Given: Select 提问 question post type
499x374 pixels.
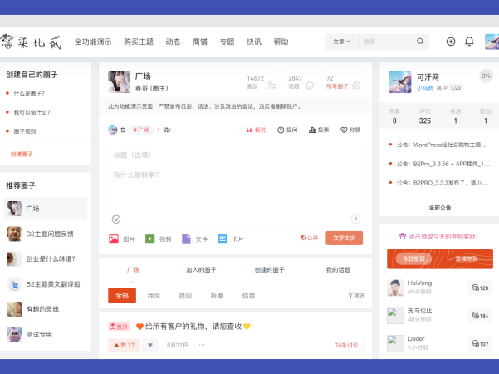Looking at the screenshot, I should (x=287, y=130).
